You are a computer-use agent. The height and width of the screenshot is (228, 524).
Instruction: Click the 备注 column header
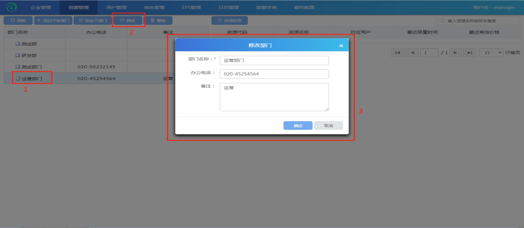pyautogui.click(x=168, y=32)
